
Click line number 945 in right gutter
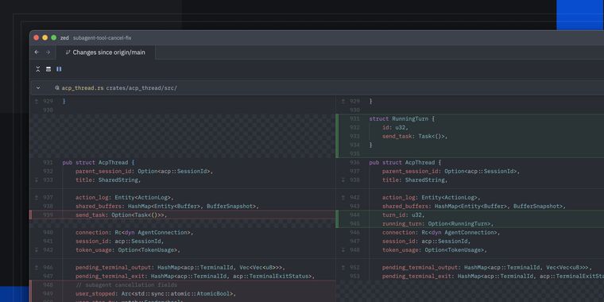354,224
